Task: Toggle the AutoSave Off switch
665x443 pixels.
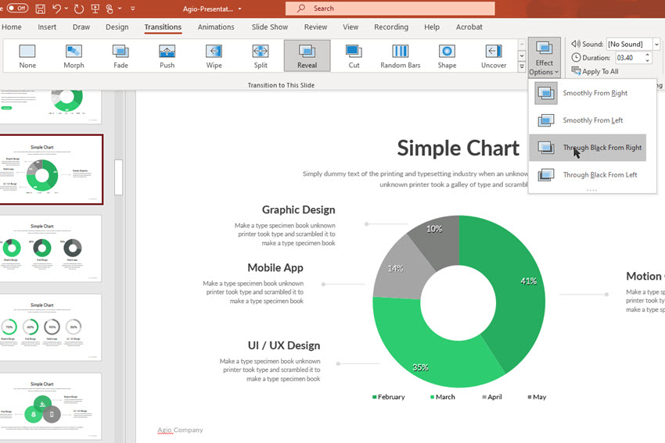Action: [17, 8]
